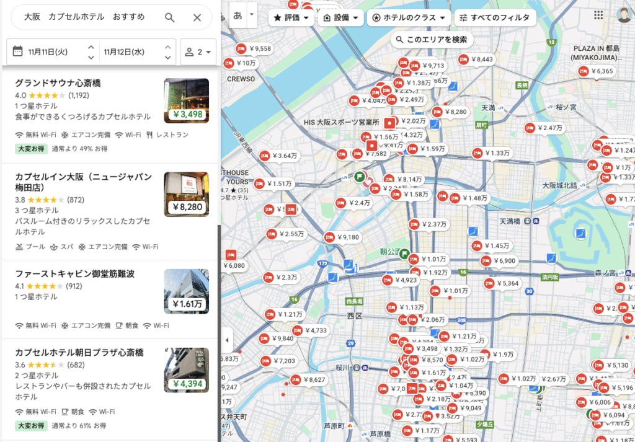Open the Google apps launcher grid
This screenshot has width=635, height=442.
[598, 15]
